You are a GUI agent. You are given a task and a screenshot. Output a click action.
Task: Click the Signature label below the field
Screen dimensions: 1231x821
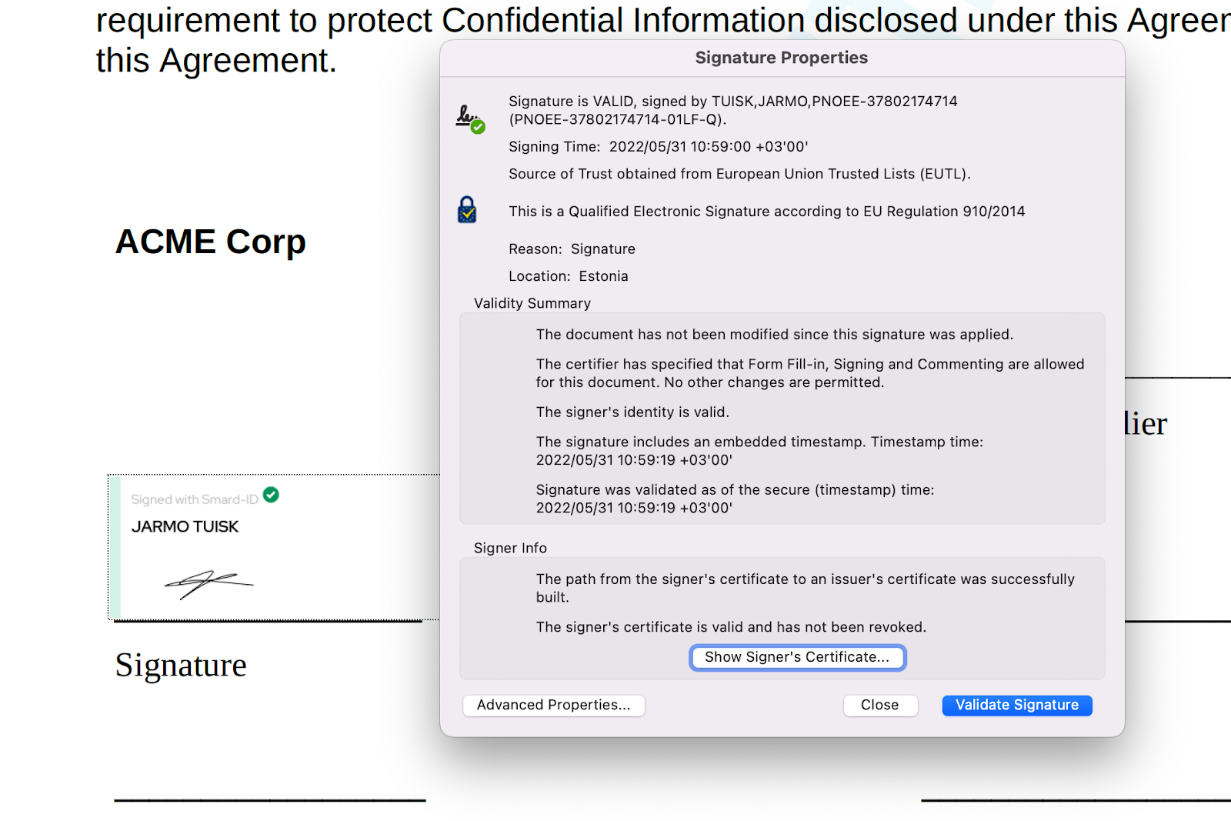coord(180,665)
